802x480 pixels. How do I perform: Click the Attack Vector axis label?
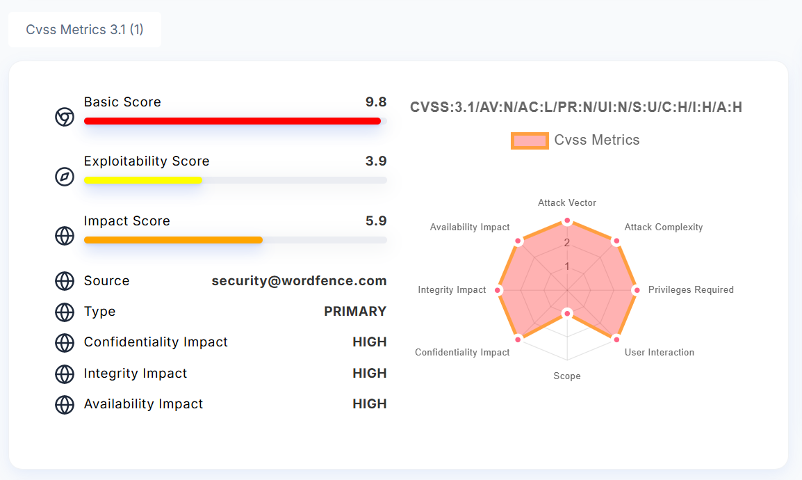click(566, 202)
